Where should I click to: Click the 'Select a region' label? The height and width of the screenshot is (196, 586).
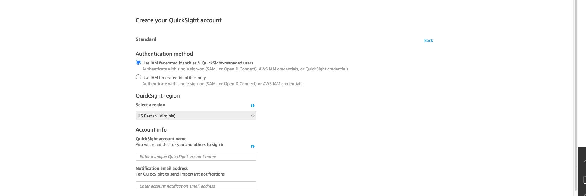(150, 105)
